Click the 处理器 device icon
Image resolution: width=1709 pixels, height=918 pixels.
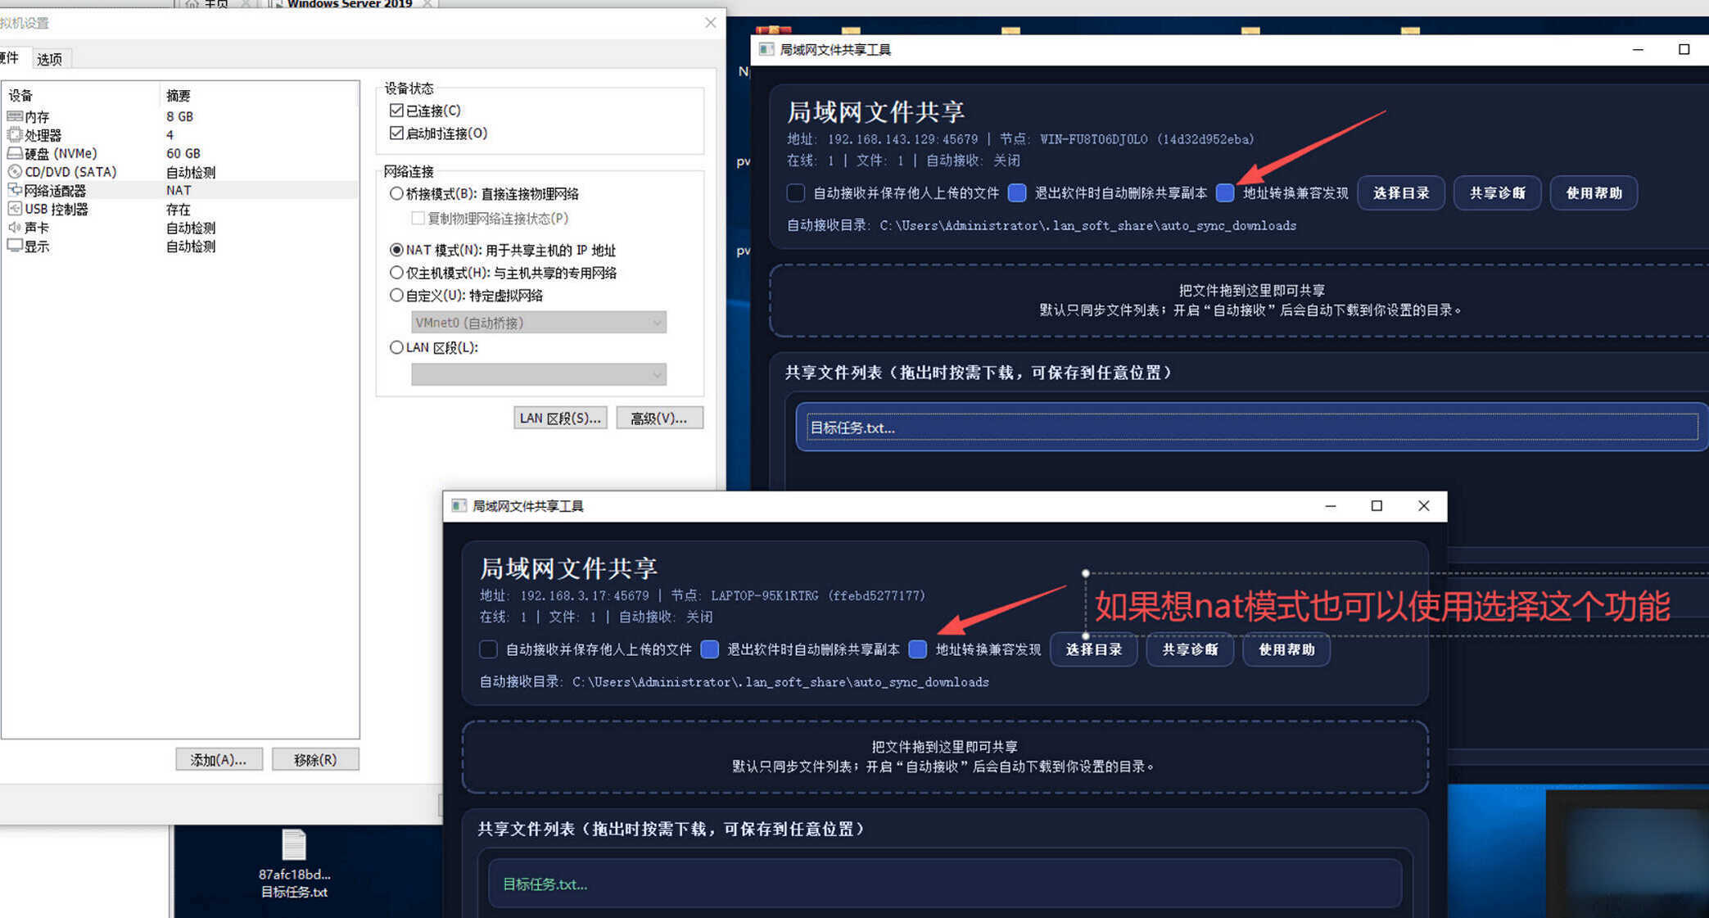pos(16,134)
